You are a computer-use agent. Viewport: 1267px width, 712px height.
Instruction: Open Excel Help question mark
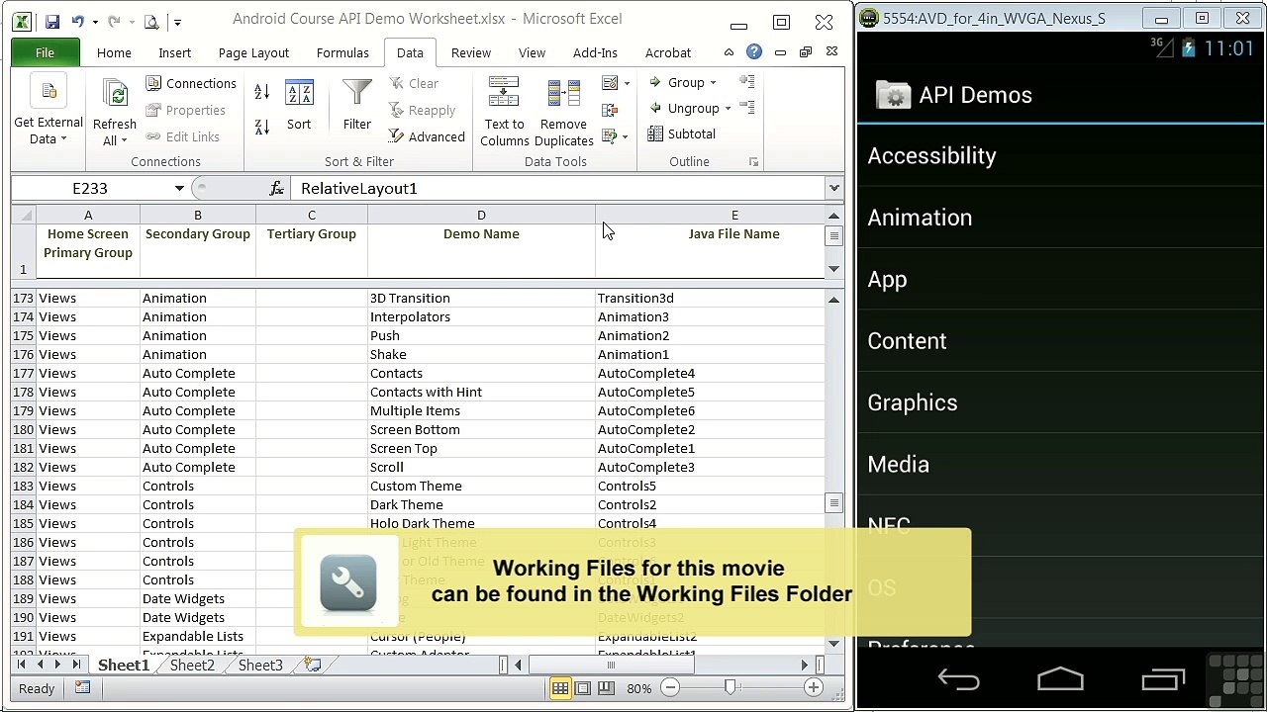(754, 52)
